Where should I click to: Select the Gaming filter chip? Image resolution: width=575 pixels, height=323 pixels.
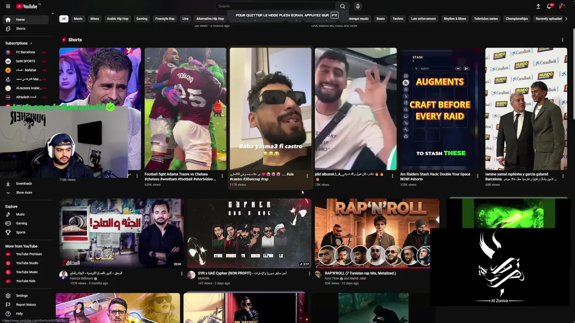click(142, 19)
